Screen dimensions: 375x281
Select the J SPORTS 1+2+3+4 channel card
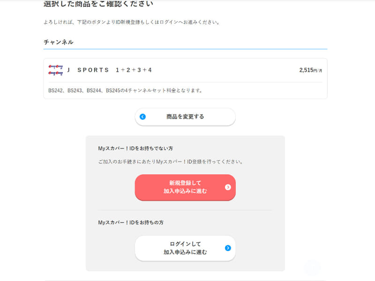185,78
